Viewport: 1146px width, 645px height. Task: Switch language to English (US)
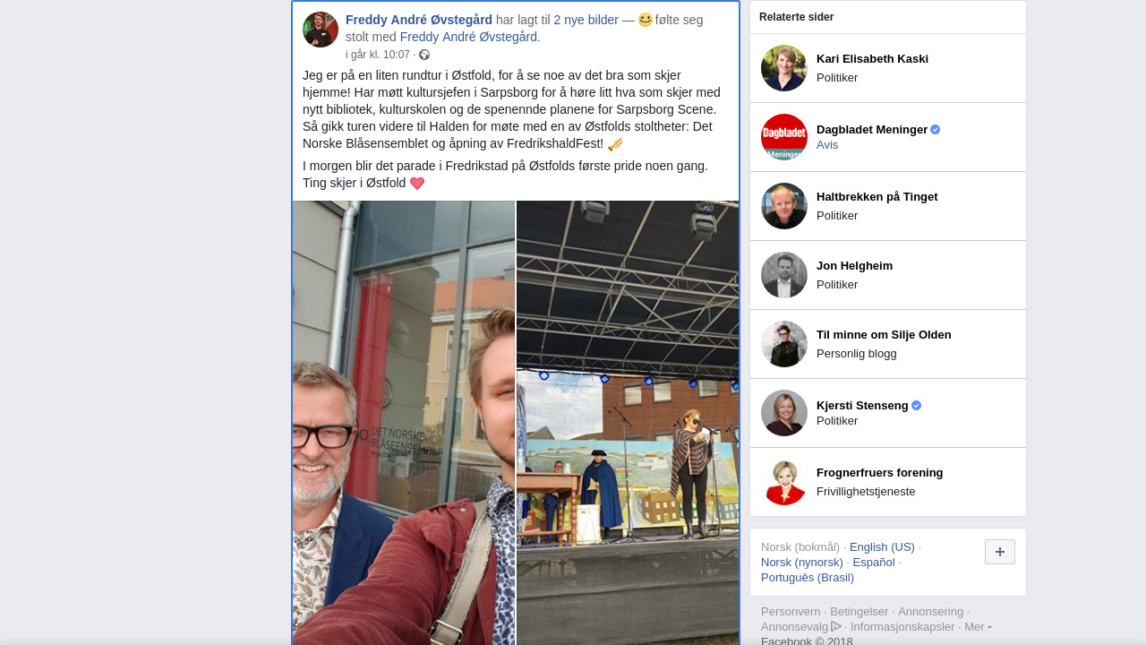click(x=882, y=546)
